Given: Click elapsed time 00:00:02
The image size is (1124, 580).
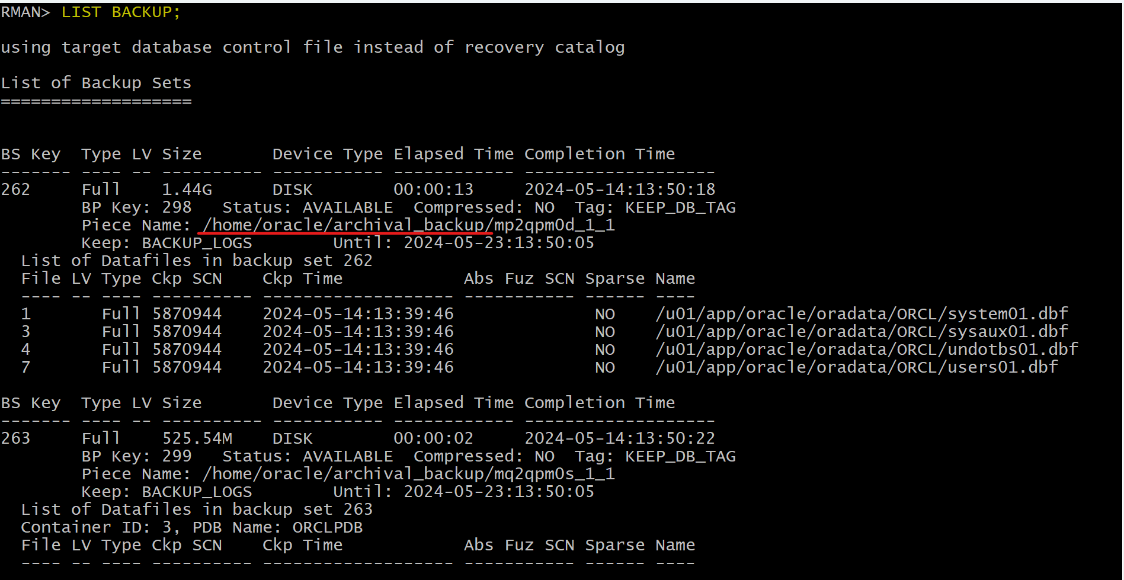Looking at the screenshot, I should pos(434,438).
